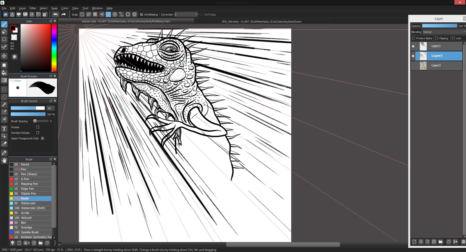The image size is (466, 252).
Task: Select the Select Eraser tool
Action: [4, 119]
